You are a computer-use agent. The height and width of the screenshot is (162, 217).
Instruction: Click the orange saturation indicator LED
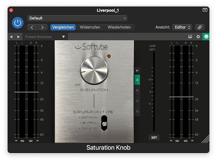(109, 56)
